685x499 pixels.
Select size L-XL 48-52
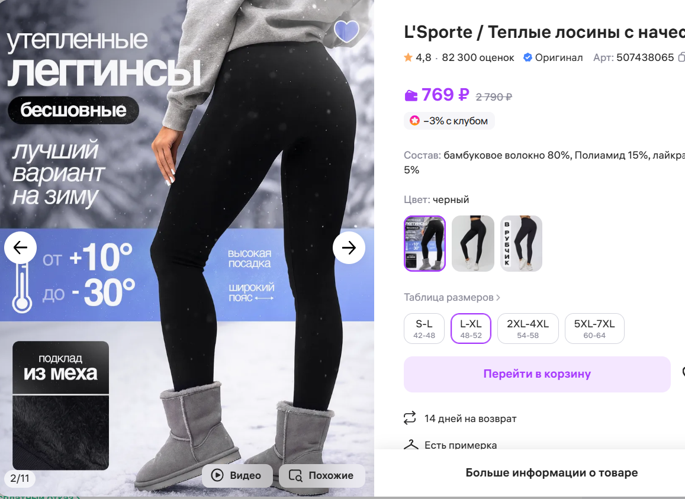pos(471,329)
